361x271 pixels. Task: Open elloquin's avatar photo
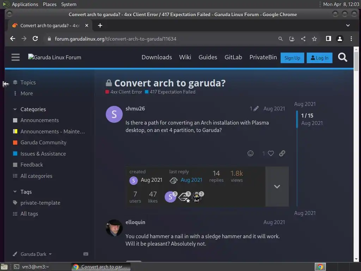click(114, 228)
